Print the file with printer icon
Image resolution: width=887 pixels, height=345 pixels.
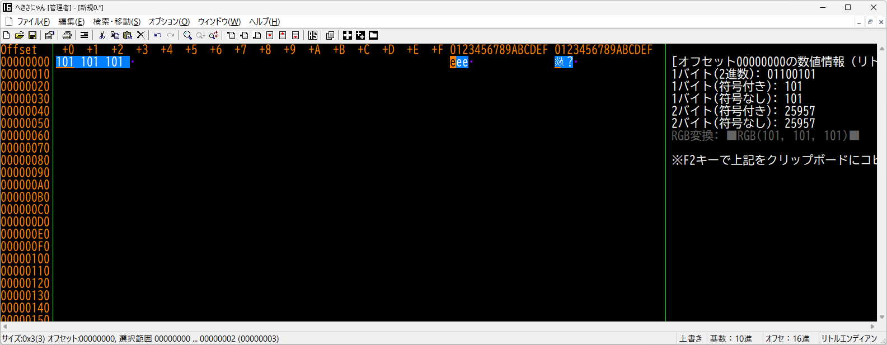coord(67,35)
